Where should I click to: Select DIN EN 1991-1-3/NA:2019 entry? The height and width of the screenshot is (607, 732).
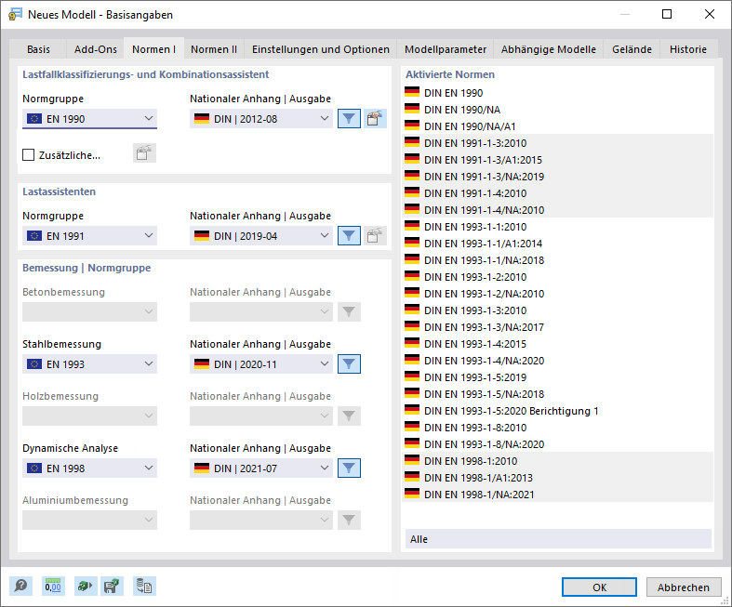[557, 177]
